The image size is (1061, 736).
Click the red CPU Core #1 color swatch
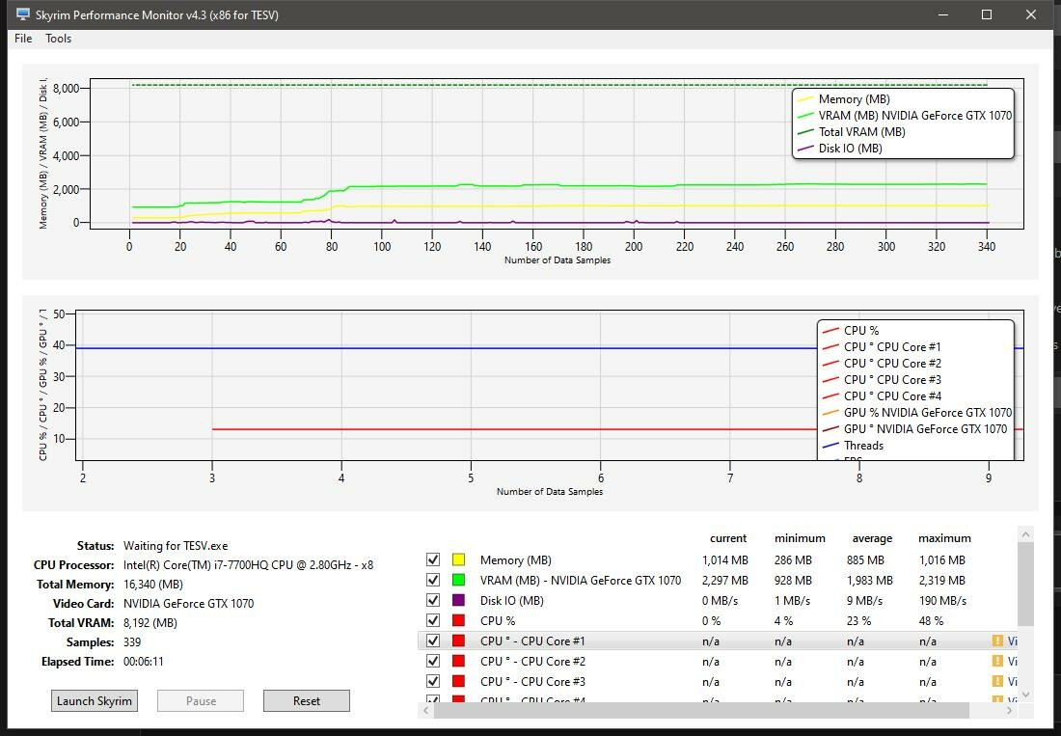pos(458,641)
